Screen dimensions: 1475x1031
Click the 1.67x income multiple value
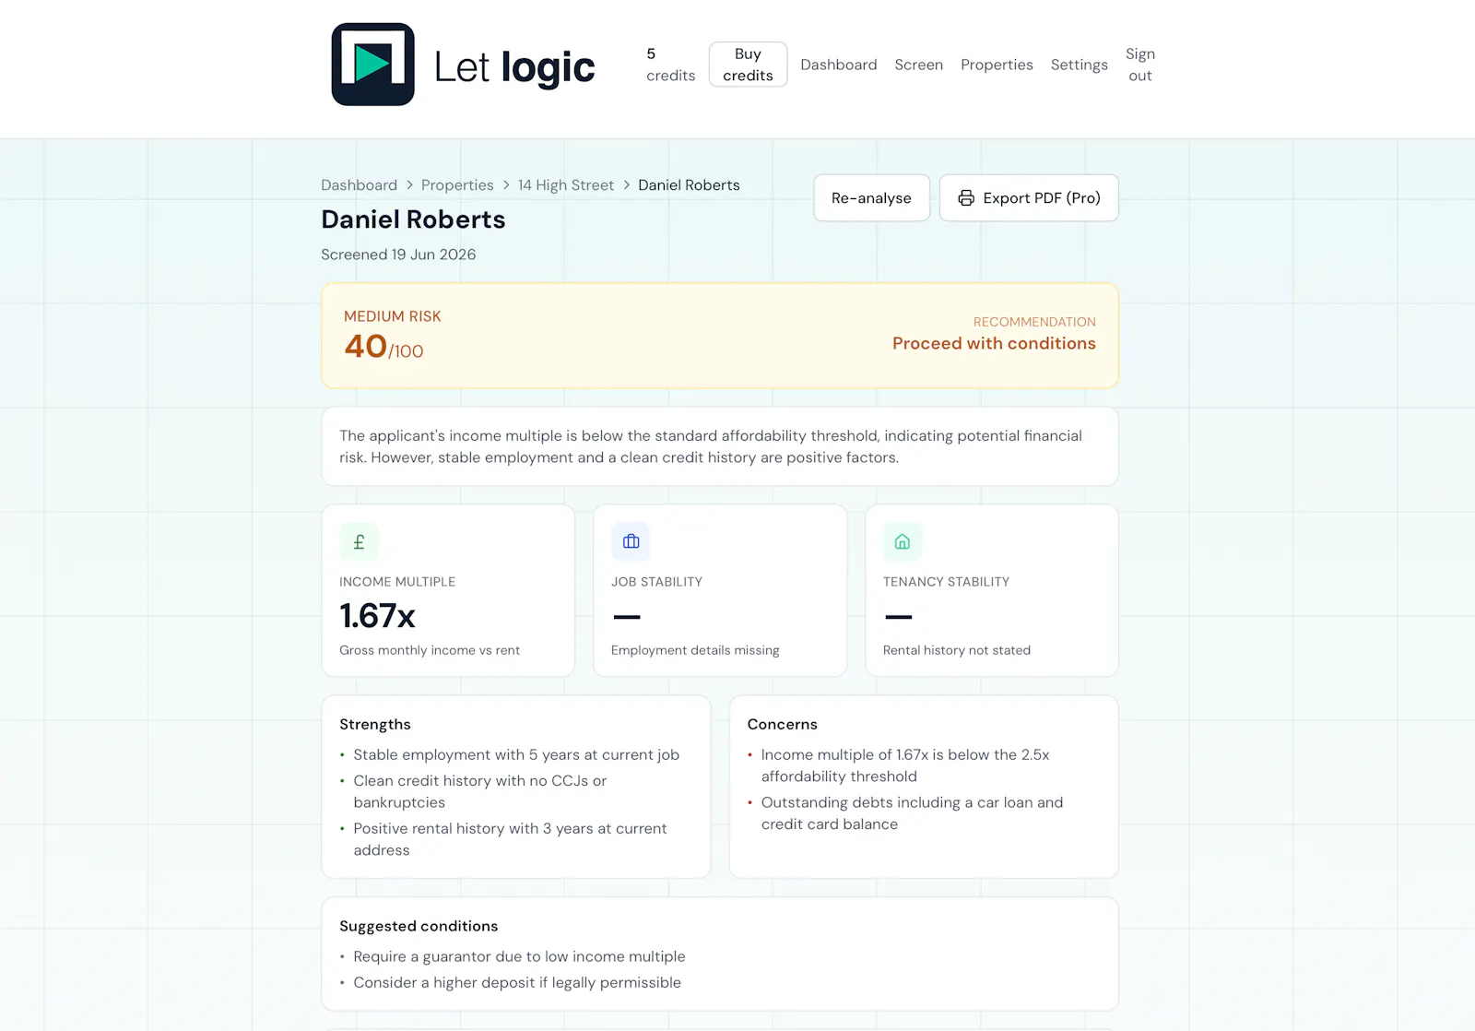[377, 615]
